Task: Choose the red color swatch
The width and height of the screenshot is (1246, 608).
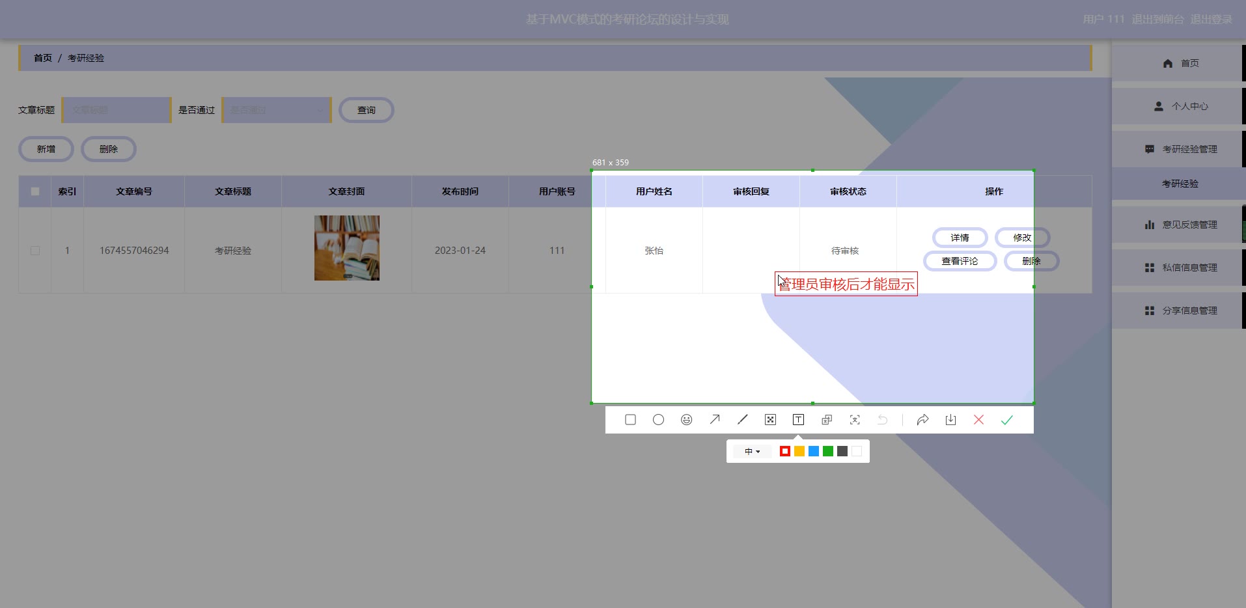Action: click(785, 451)
